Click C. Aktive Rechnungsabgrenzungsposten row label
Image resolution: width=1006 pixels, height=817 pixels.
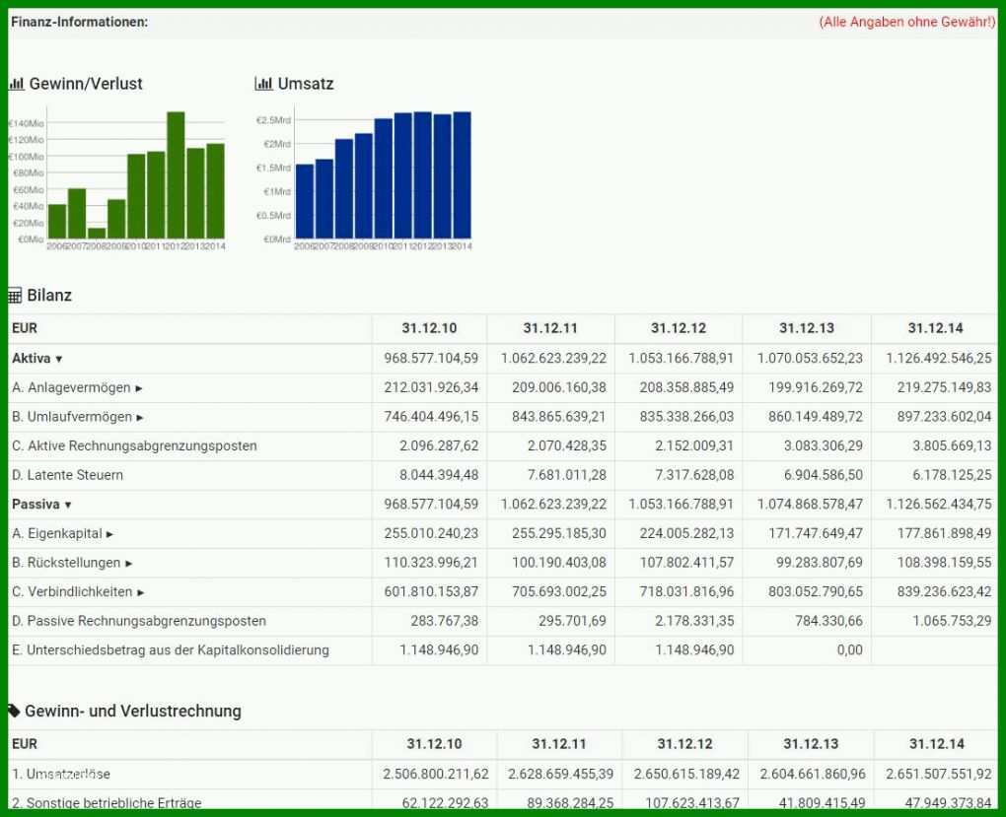(x=134, y=445)
